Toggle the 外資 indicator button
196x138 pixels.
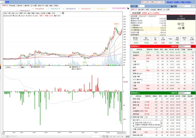(9, 13)
